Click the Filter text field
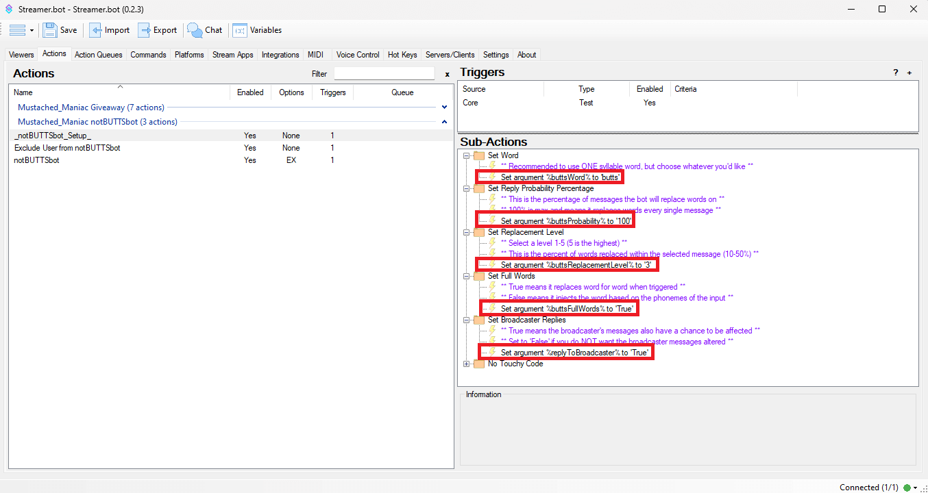 coord(384,73)
